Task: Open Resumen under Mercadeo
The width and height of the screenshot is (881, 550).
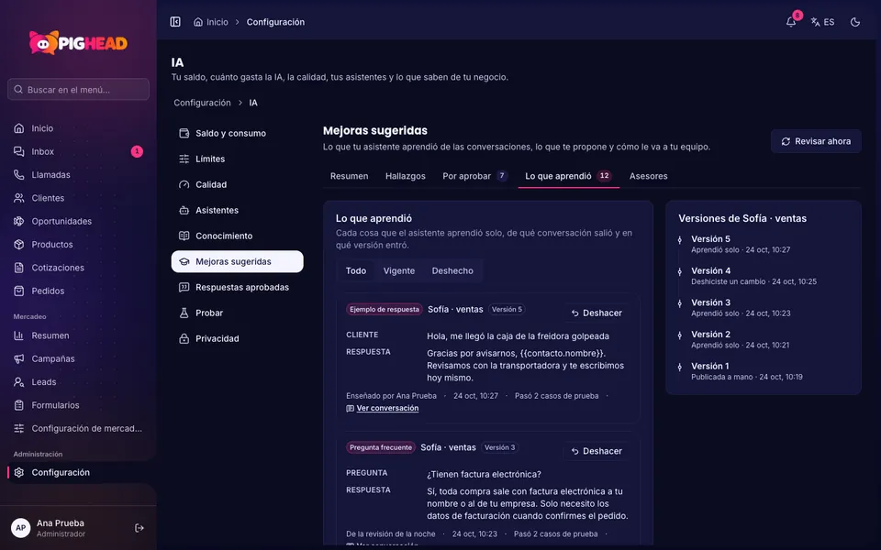Action: point(78,335)
